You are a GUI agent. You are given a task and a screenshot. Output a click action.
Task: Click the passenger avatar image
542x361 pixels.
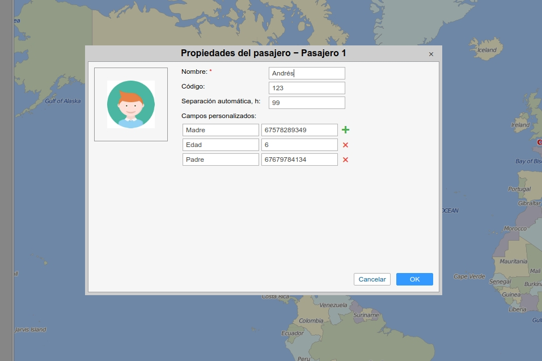131,104
